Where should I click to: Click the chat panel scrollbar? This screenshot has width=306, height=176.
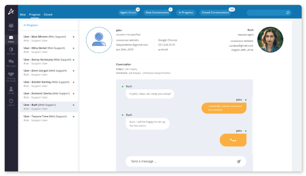252,126
